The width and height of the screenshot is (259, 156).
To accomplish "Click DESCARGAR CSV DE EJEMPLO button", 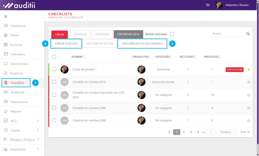I will (x=142, y=44).
